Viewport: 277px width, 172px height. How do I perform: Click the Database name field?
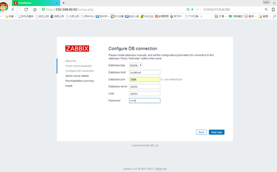[145, 86]
